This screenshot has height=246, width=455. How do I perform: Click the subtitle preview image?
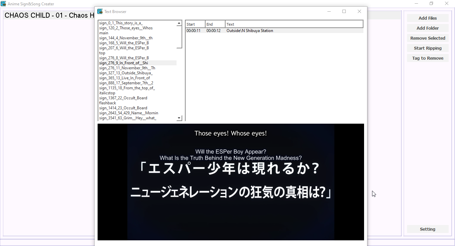(231, 182)
